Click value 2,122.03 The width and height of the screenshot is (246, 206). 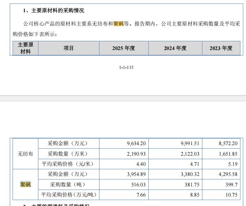coord(190,154)
